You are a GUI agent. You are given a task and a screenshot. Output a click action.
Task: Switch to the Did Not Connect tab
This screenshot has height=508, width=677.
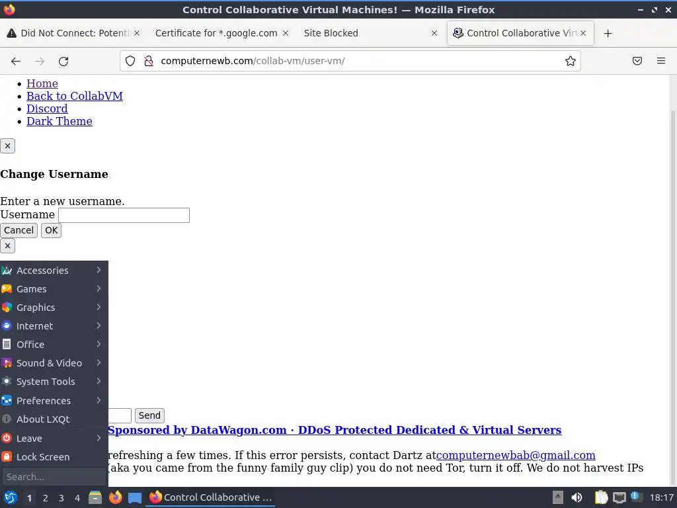pos(73,33)
